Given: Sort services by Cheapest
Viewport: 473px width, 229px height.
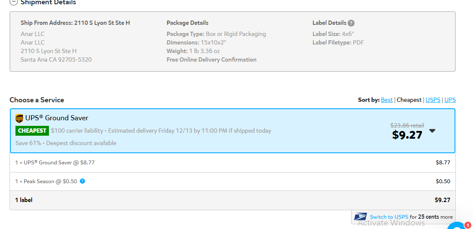Looking at the screenshot, I should [409, 100].
